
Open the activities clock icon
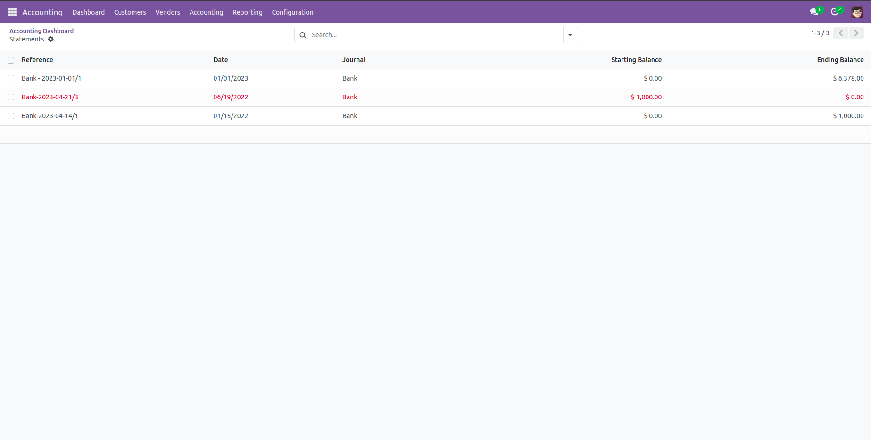tap(835, 12)
